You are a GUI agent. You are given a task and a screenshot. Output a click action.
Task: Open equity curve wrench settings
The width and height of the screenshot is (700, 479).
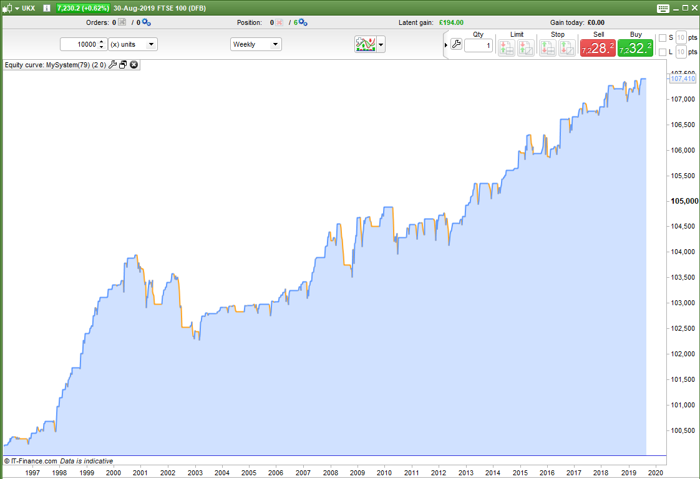point(112,65)
